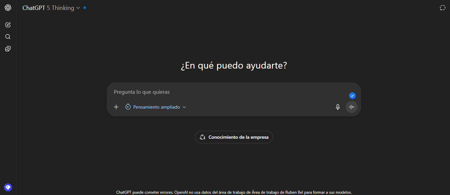Click the icon inside Conocimiento de la empresa
The width and height of the screenshot is (450, 195).
pyautogui.click(x=202, y=137)
